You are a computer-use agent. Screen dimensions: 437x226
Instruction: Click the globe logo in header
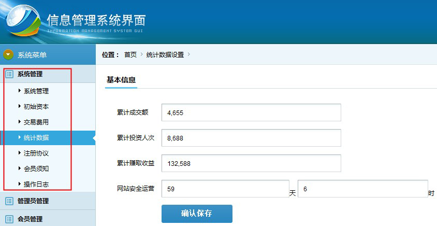22,21
